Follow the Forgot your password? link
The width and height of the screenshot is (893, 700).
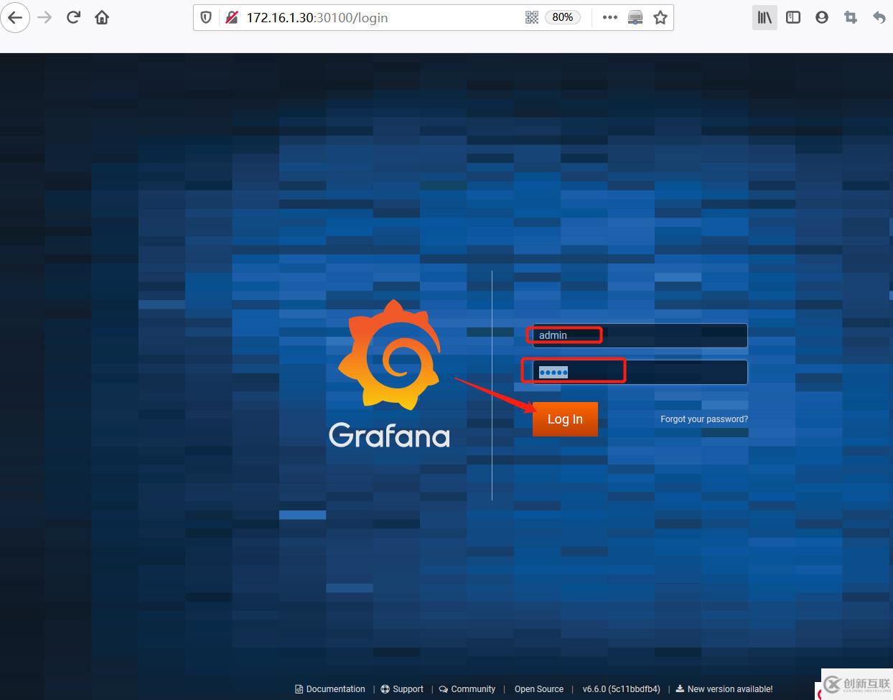704,419
